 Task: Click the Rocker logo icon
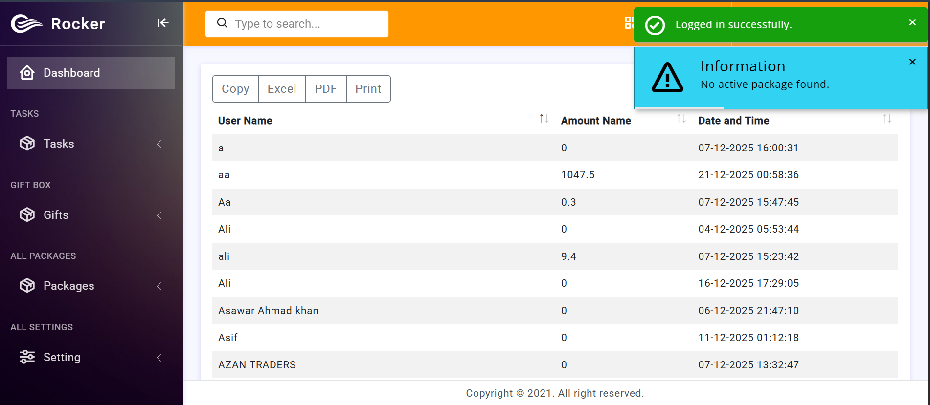[x=27, y=23]
